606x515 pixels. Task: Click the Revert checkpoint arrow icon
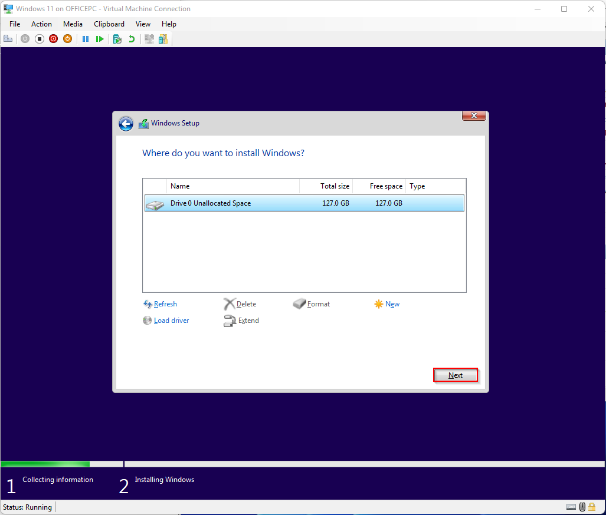(x=131, y=38)
